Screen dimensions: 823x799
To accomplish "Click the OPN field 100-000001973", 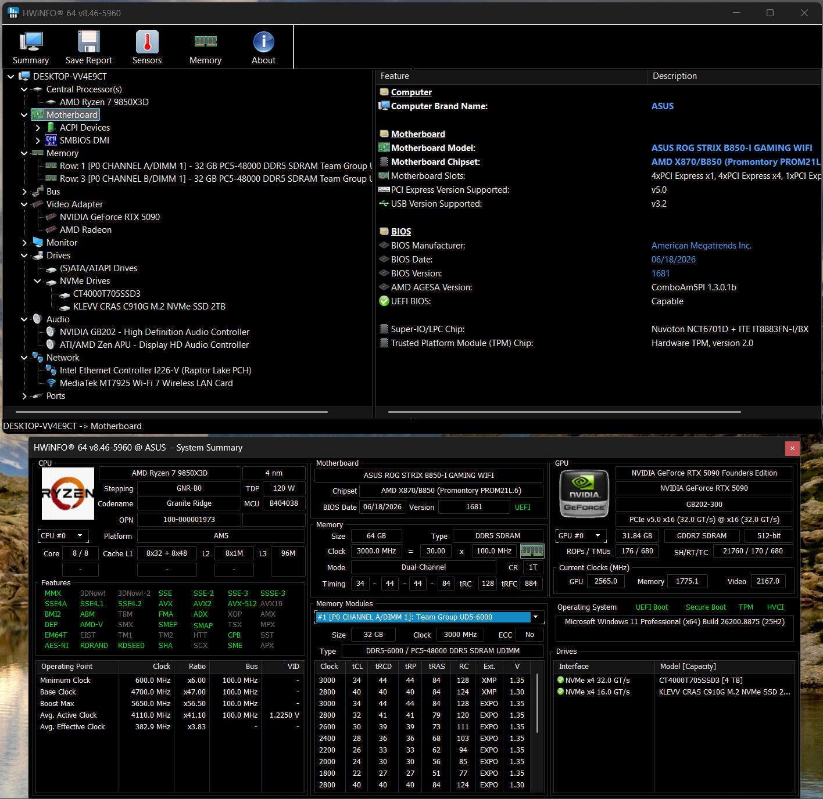I will click(189, 519).
